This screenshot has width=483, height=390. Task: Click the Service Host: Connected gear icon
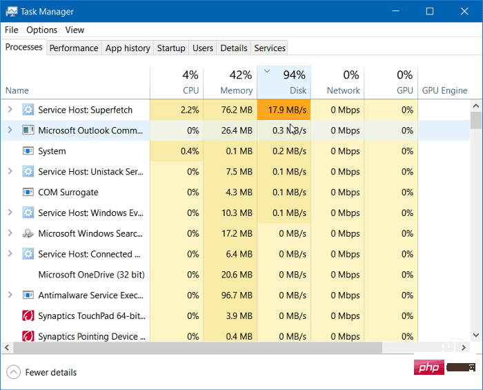tap(28, 254)
